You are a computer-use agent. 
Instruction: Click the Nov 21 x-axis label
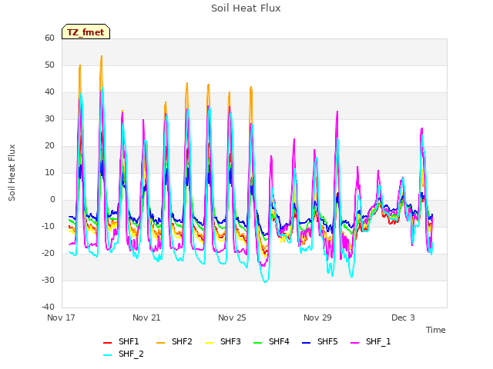[x=146, y=317]
